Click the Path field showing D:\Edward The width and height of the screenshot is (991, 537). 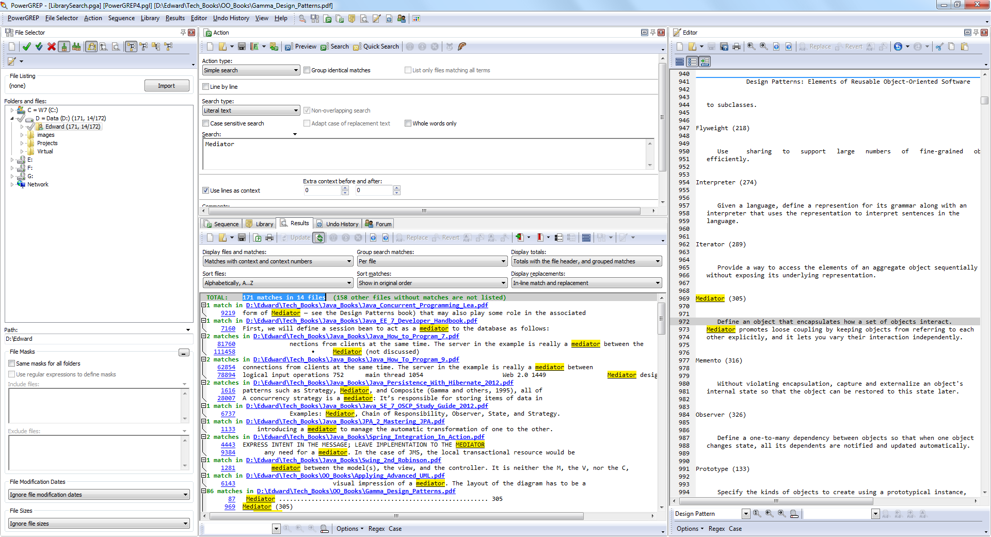[99, 339]
